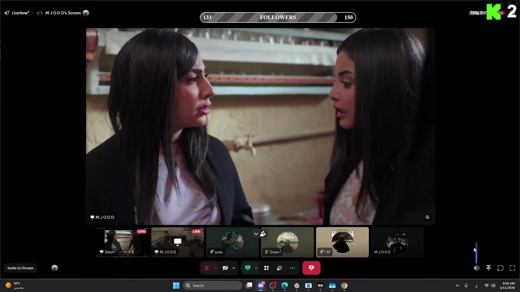The width and height of the screenshot is (520, 292).
Task: Open the system tray volume icon
Action: 493,286
